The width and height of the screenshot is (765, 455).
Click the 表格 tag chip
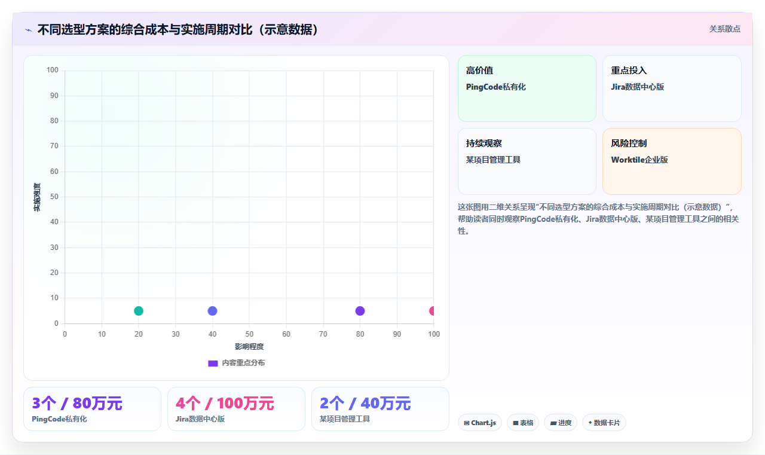(x=523, y=423)
